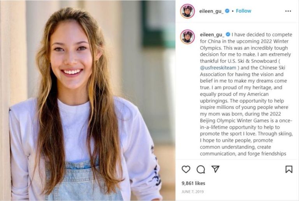Image resolution: width=299 pixels, height=201 pixels.
Task: Follow the eileen_gu_ account
Action: (244, 11)
